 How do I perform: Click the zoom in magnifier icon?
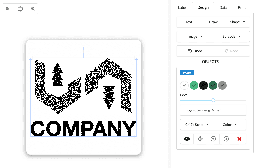(33, 9)
